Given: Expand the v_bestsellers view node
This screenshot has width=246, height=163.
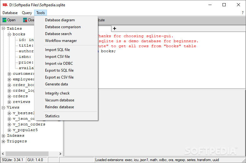Looking at the screenshot, I should pyautogui.click(x=9, y=113).
